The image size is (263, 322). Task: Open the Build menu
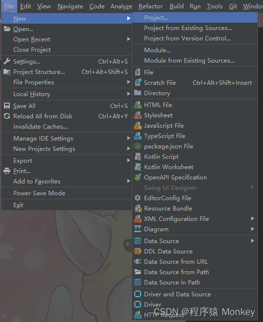(176, 6)
